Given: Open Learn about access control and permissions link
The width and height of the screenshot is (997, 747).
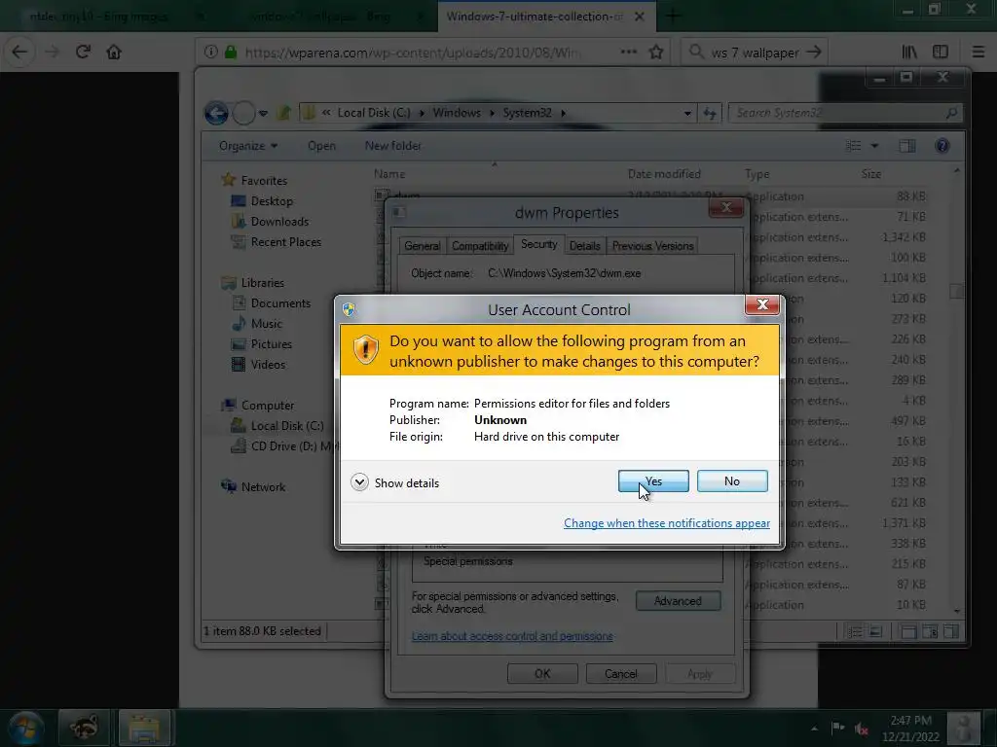Looking at the screenshot, I should pos(512,636).
